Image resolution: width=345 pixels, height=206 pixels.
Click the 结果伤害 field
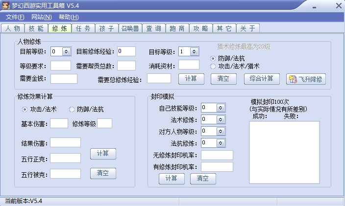(x=65, y=142)
